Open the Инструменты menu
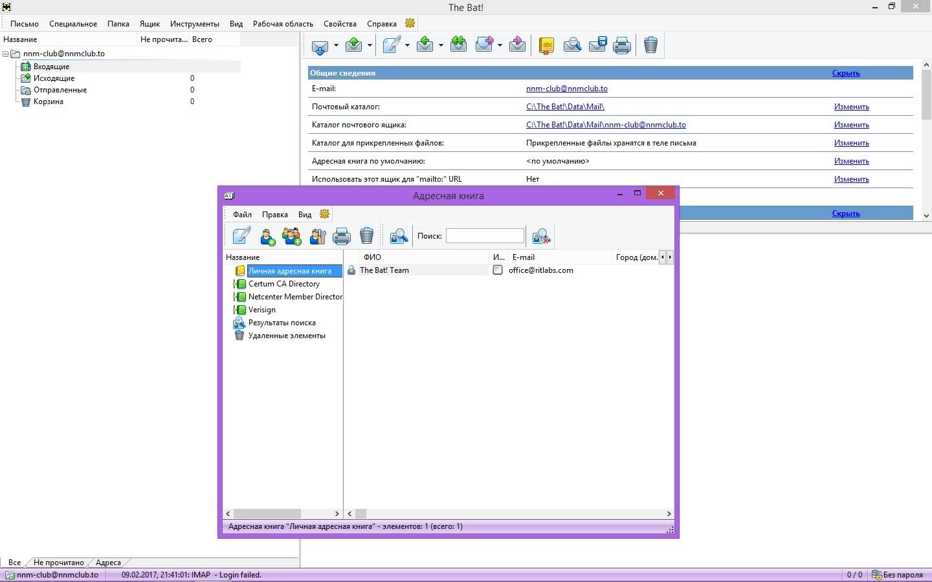 pos(195,24)
